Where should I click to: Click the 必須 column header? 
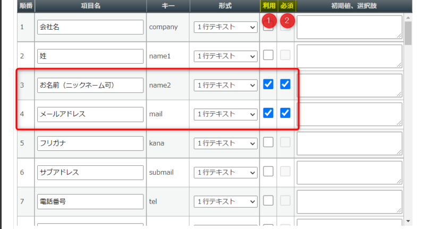(x=287, y=6)
